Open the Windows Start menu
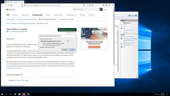The image size is (170, 96). (2, 94)
